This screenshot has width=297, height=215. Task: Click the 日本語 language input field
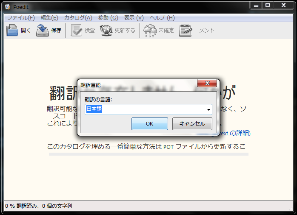coord(145,109)
